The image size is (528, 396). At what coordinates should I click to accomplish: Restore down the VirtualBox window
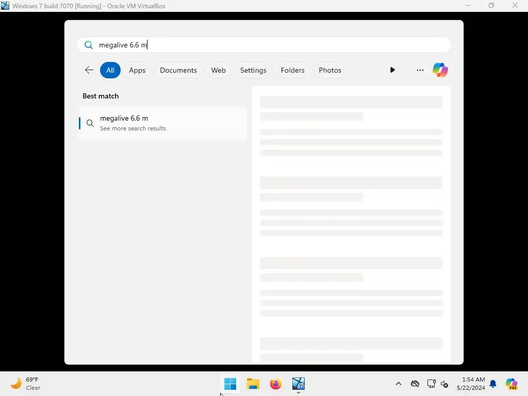pyautogui.click(x=491, y=6)
